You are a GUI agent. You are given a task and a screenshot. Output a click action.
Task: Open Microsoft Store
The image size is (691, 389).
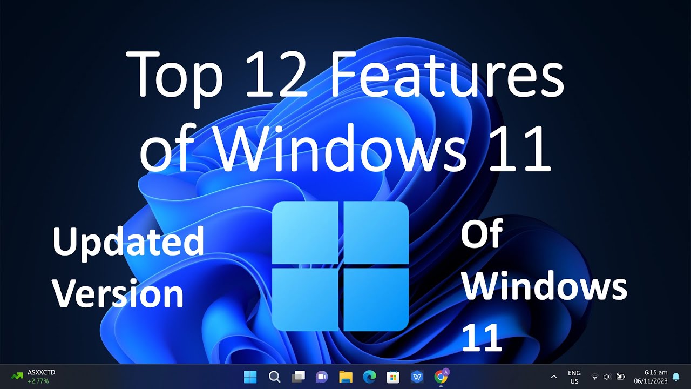393,377
